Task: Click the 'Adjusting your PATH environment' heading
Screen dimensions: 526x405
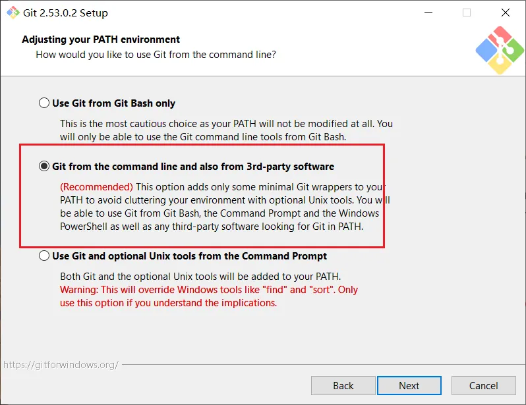Action: tap(101, 40)
